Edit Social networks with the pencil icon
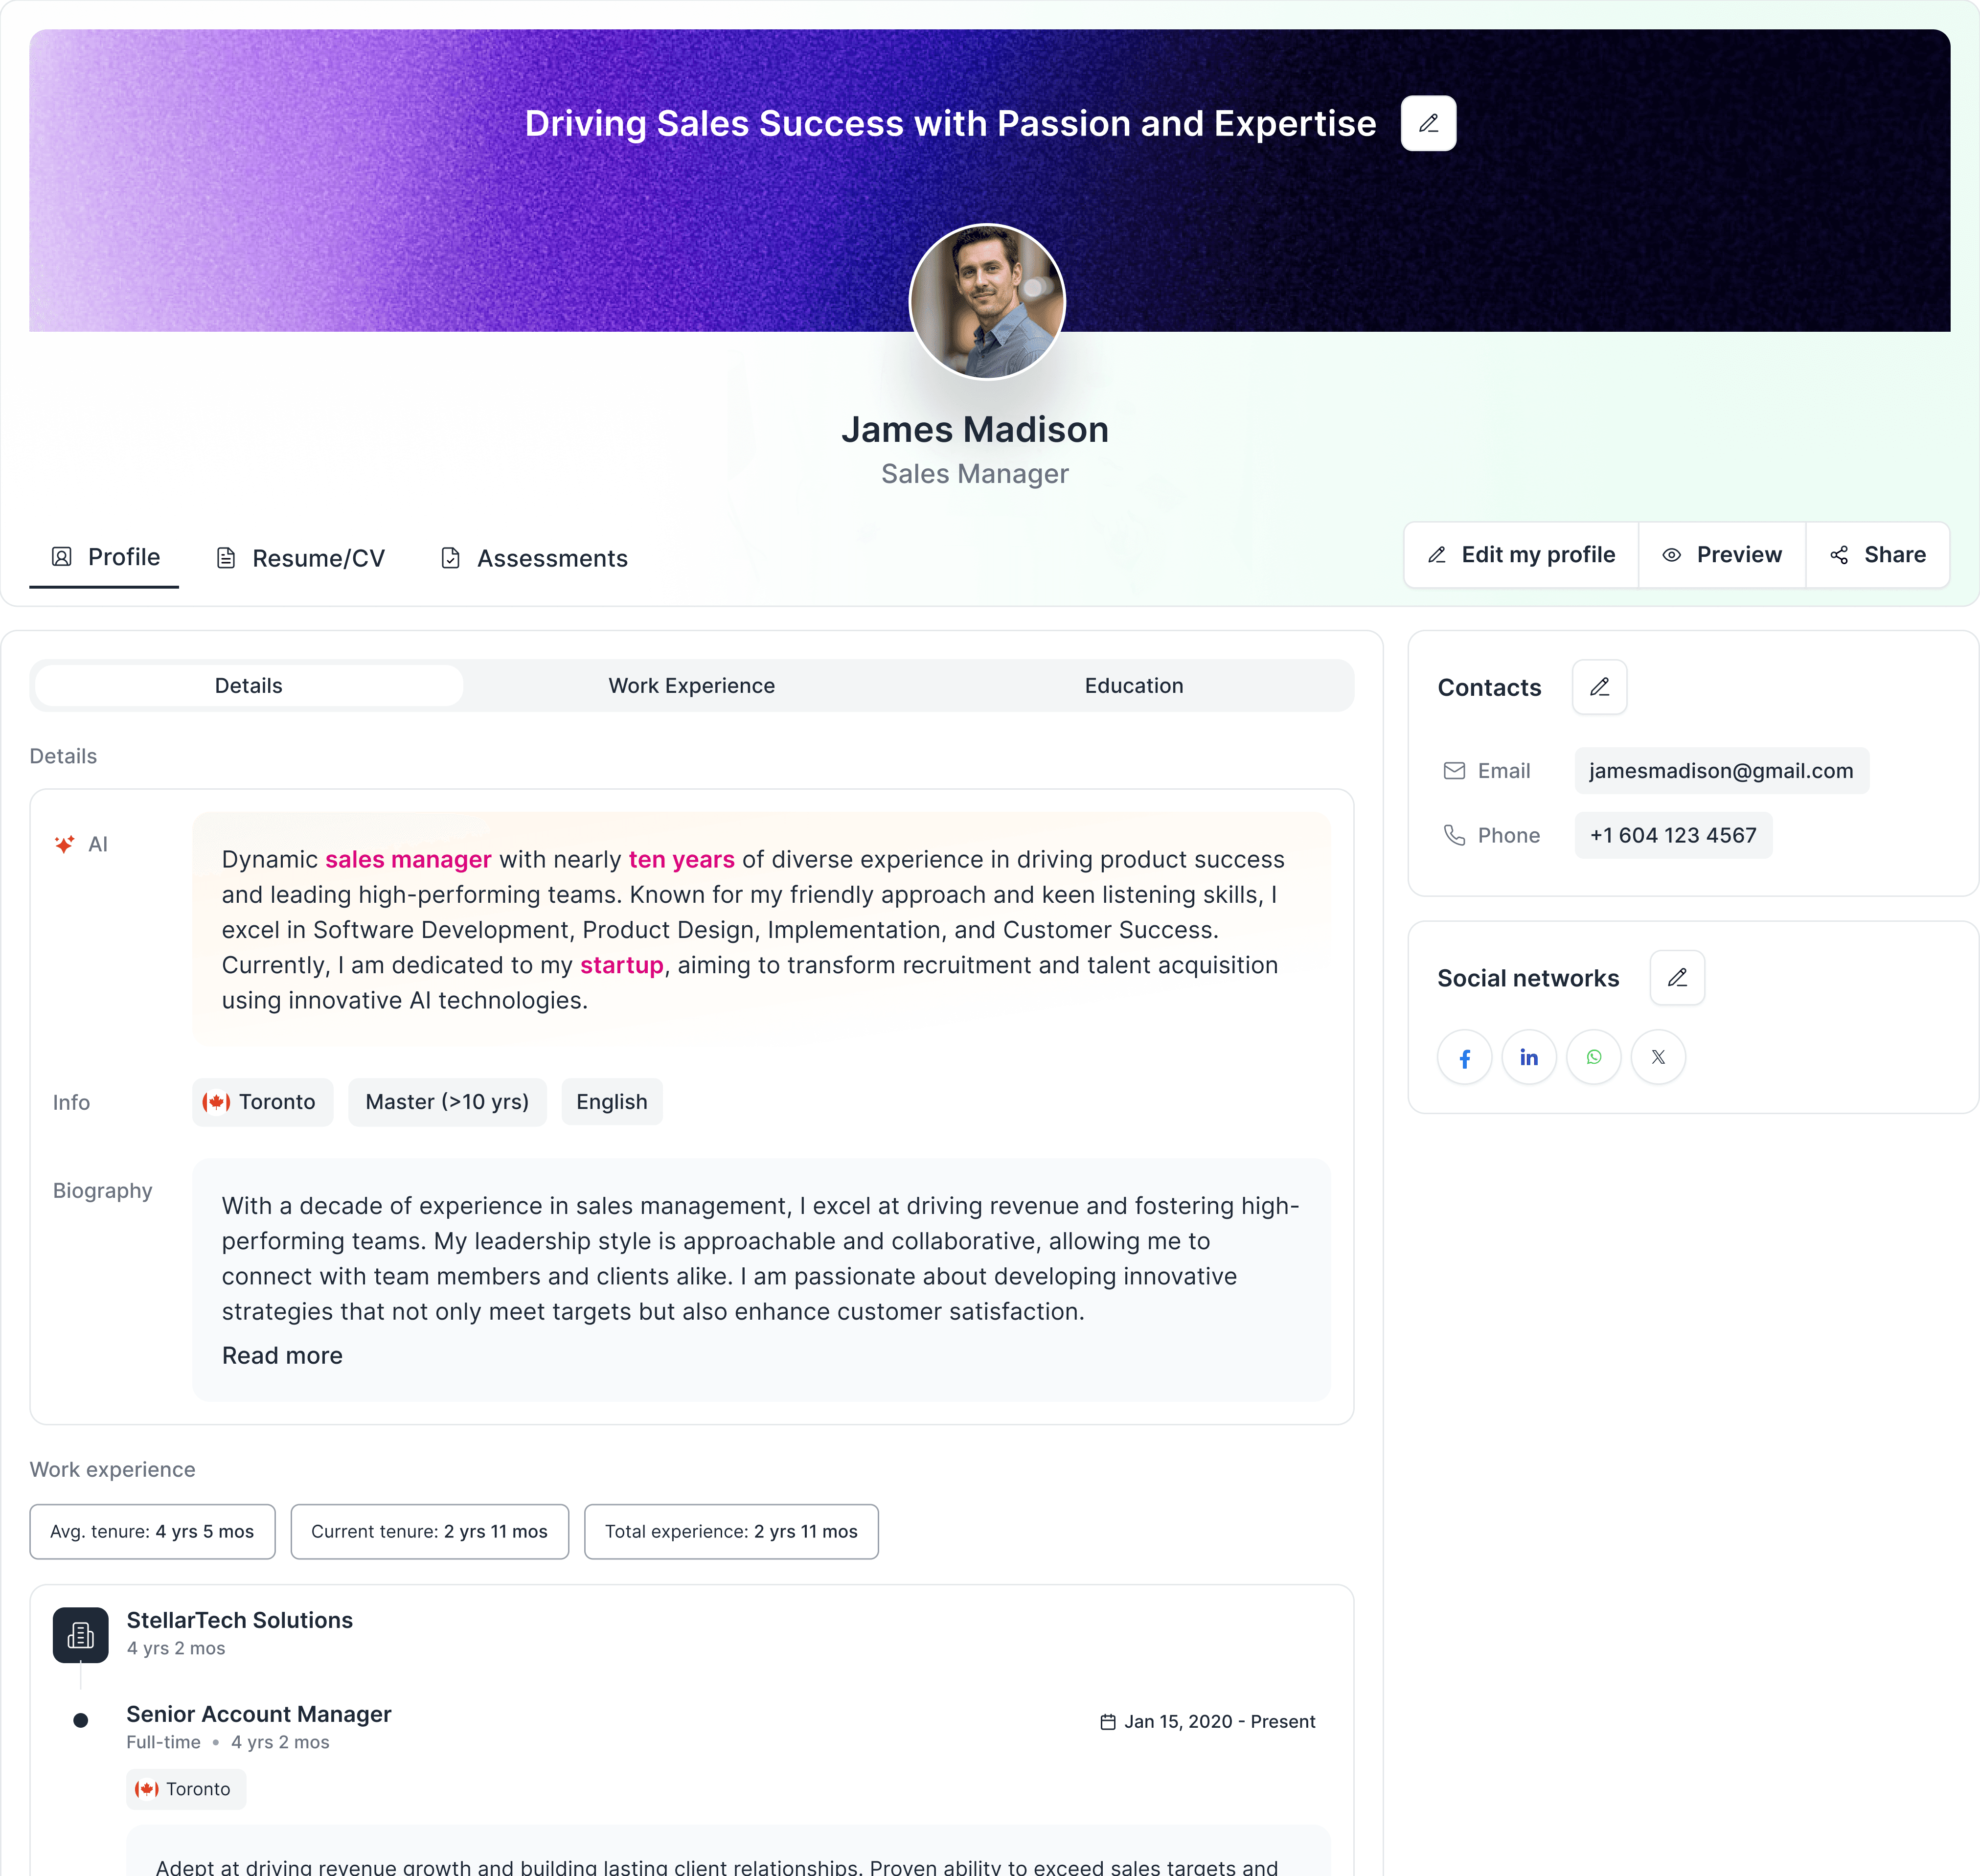The width and height of the screenshot is (1980, 1876). 1677,978
